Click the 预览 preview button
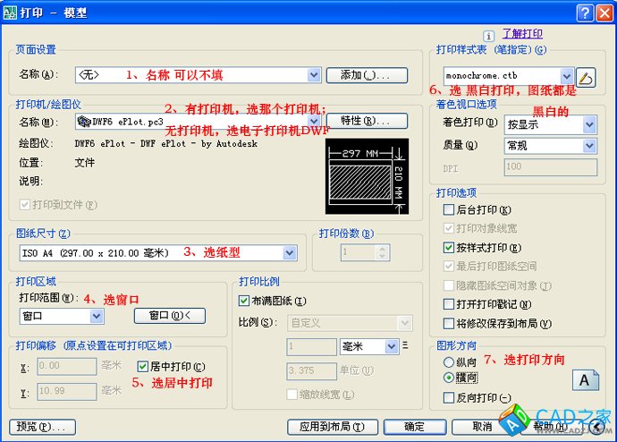The width and height of the screenshot is (617, 442). (x=42, y=427)
